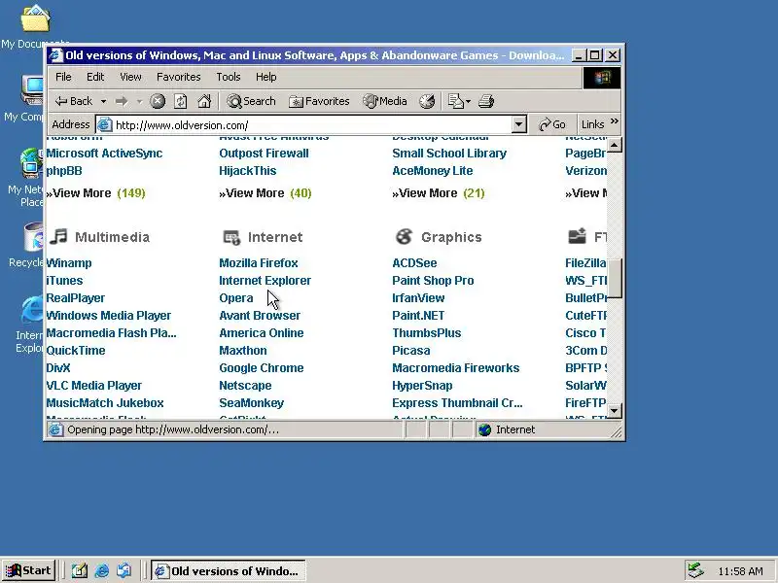Open the Picasa link
The width and height of the screenshot is (778, 583).
(x=411, y=351)
